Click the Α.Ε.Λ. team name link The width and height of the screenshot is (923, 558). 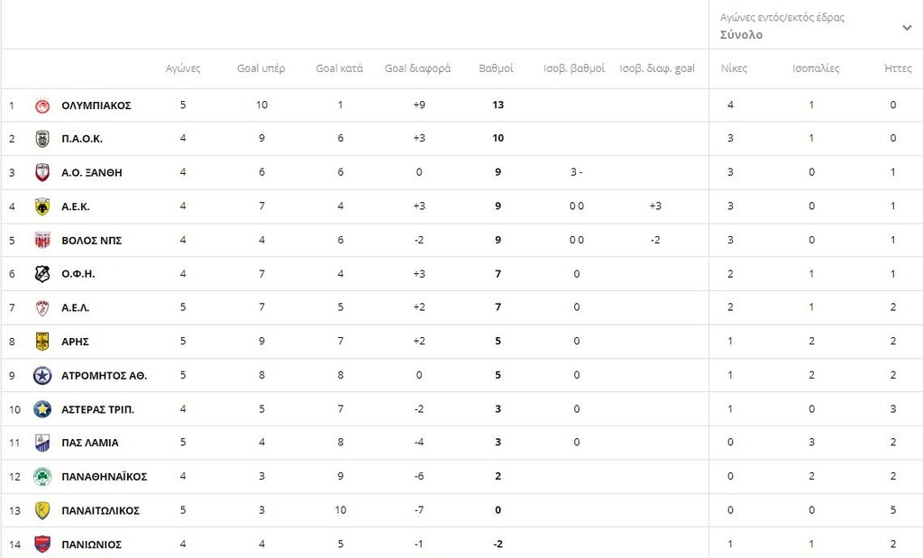[75, 307]
